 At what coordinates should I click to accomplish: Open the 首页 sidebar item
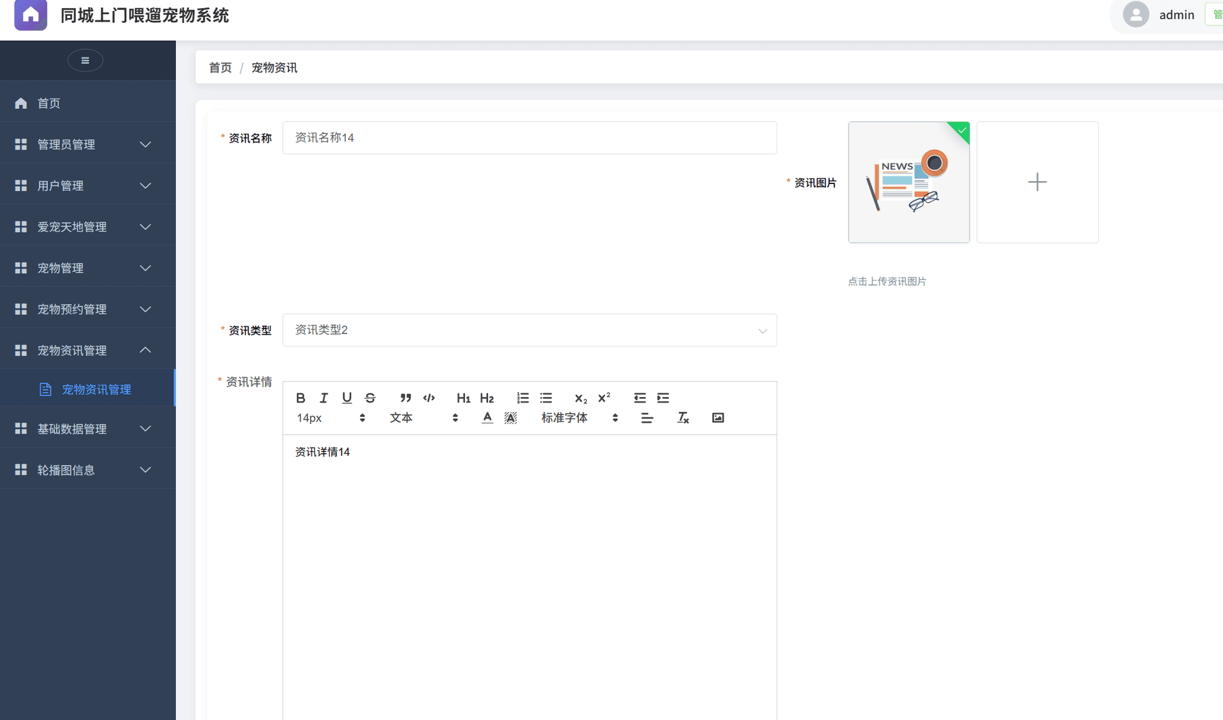pos(49,103)
